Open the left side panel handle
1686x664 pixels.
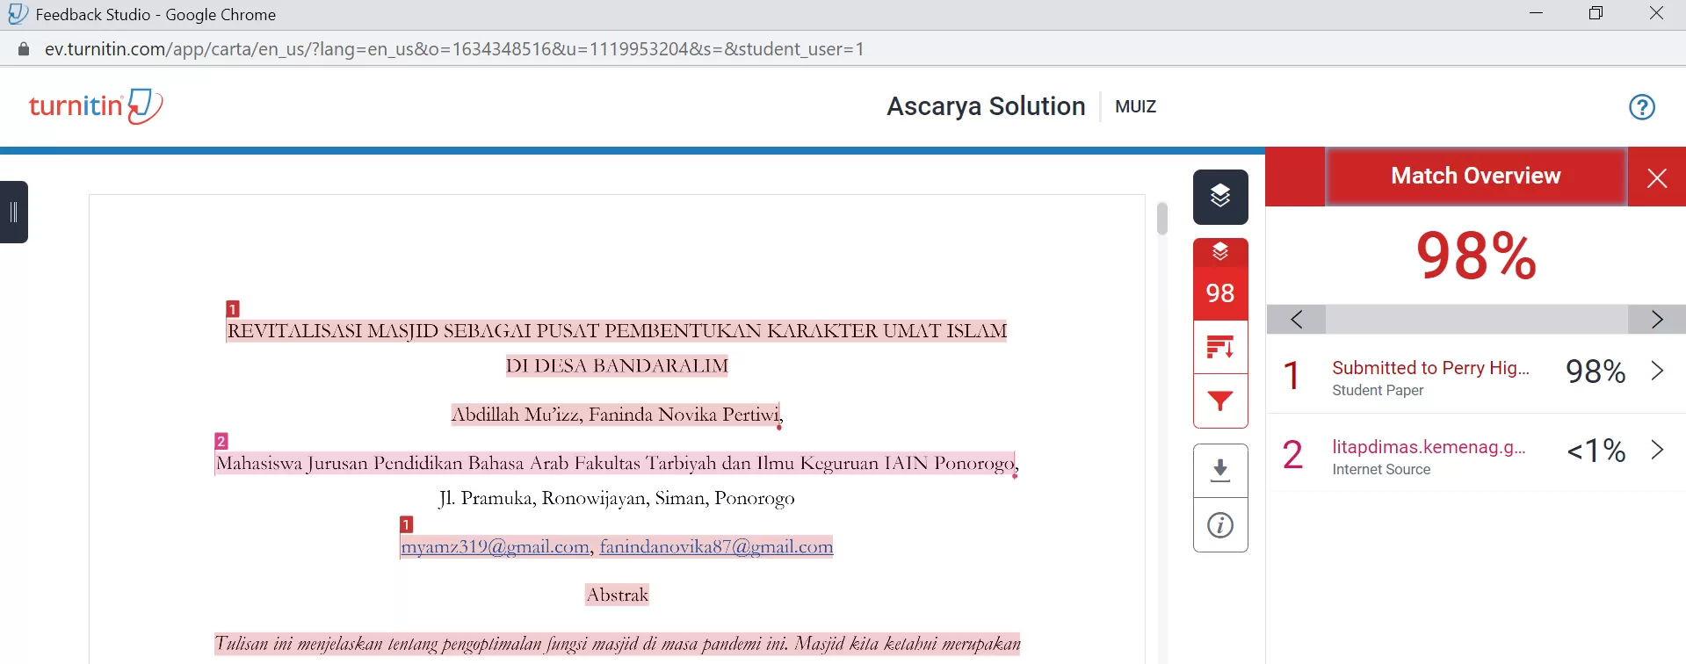tap(14, 212)
